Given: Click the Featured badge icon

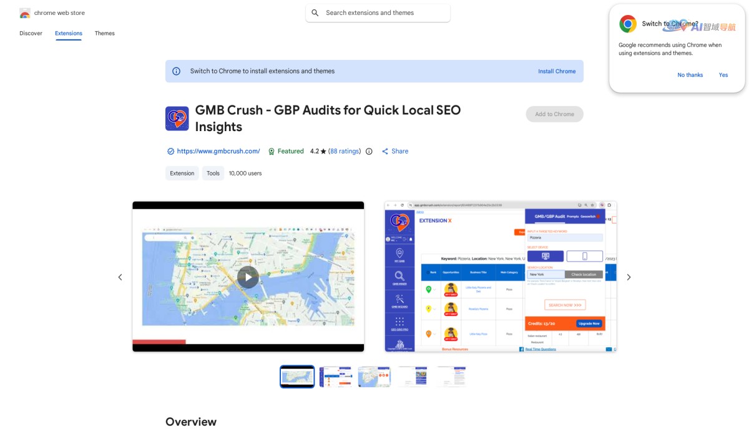Looking at the screenshot, I should pyautogui.click(x=272, y=151).
